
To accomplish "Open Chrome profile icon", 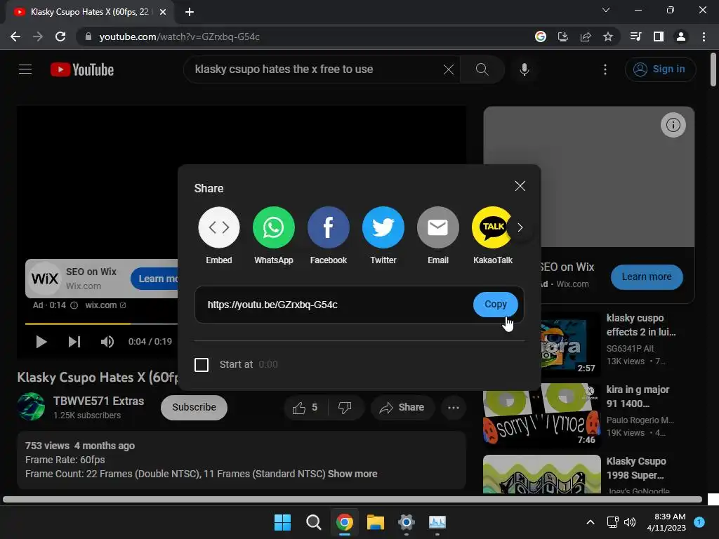I will pyautogui.click(x=680, y=36).
